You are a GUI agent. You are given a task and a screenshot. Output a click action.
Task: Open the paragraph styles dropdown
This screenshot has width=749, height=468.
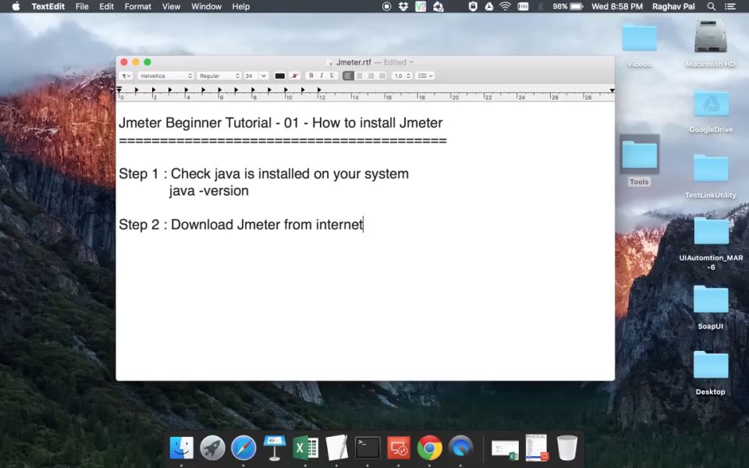point(126,76)
